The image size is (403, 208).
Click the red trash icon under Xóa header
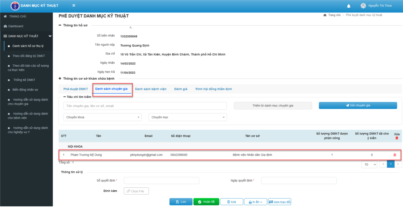coord(397,138)
